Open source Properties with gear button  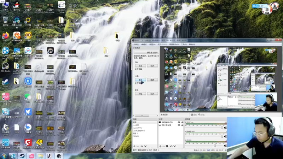coord(194,114)
